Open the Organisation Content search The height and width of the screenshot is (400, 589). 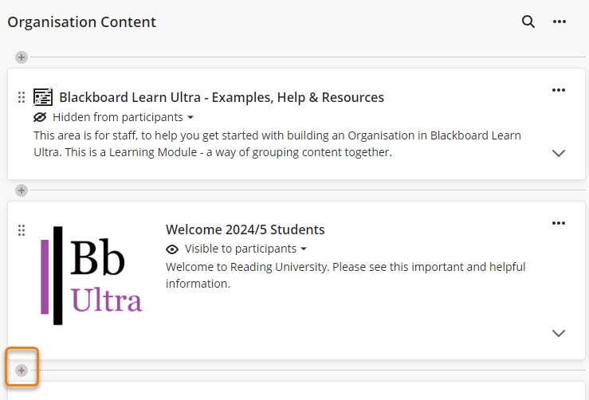(528, 22)
